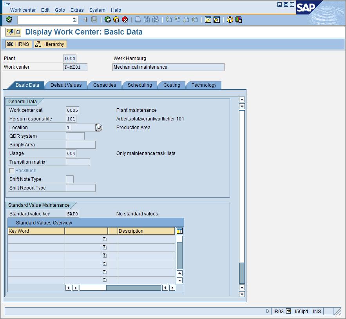The height and width of the screenshot is (319, 346).
Task: Click the document icon next to the title
Action: coord(18,32)
